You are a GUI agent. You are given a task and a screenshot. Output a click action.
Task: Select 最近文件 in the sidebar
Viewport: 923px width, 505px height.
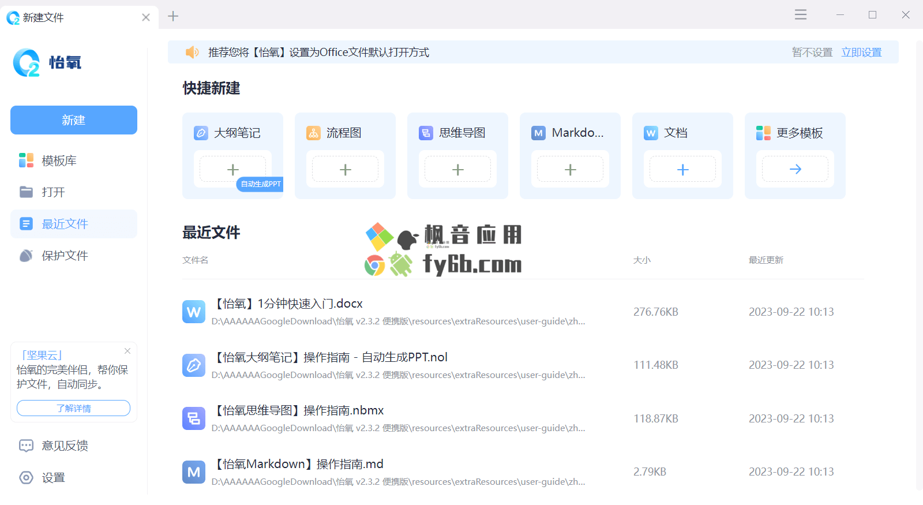pyautogui.click(x=74, y=224)
